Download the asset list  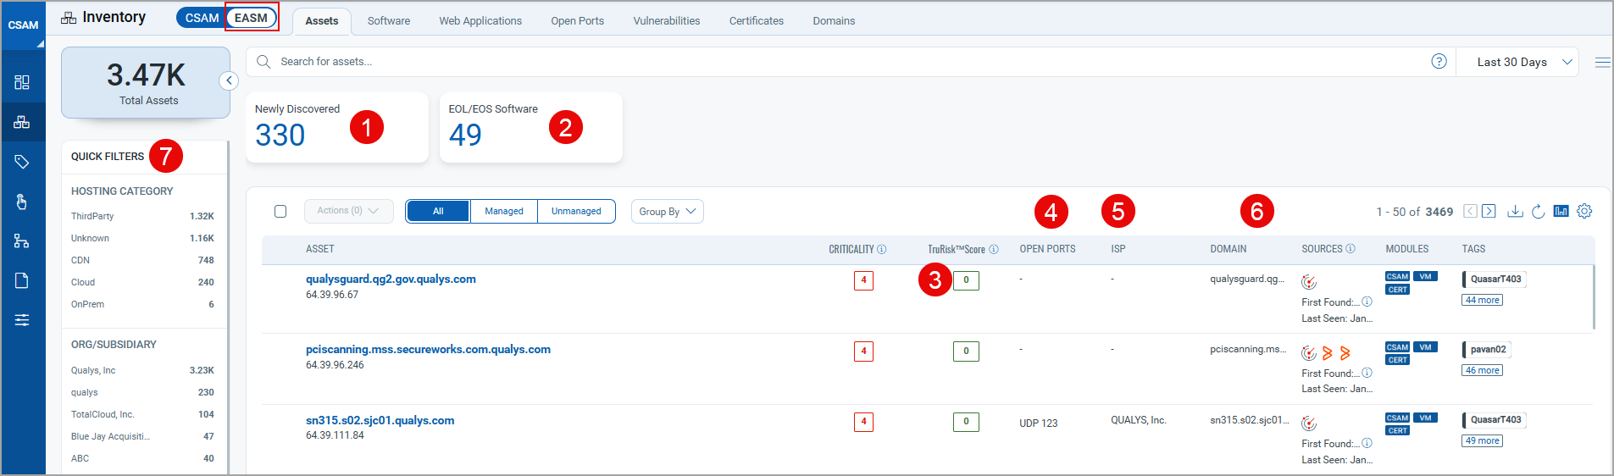[1515, 211]
